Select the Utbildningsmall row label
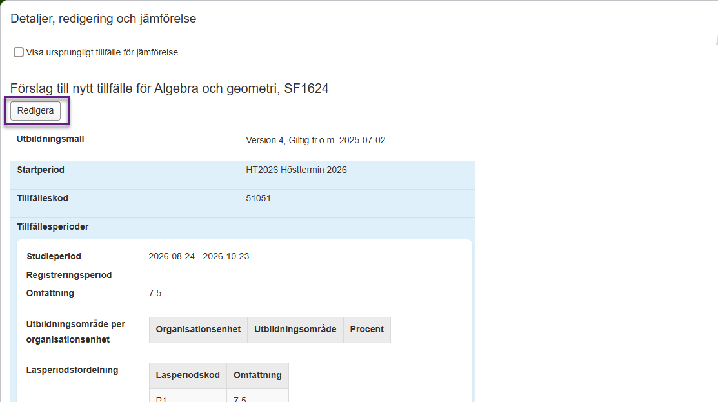 50,139
